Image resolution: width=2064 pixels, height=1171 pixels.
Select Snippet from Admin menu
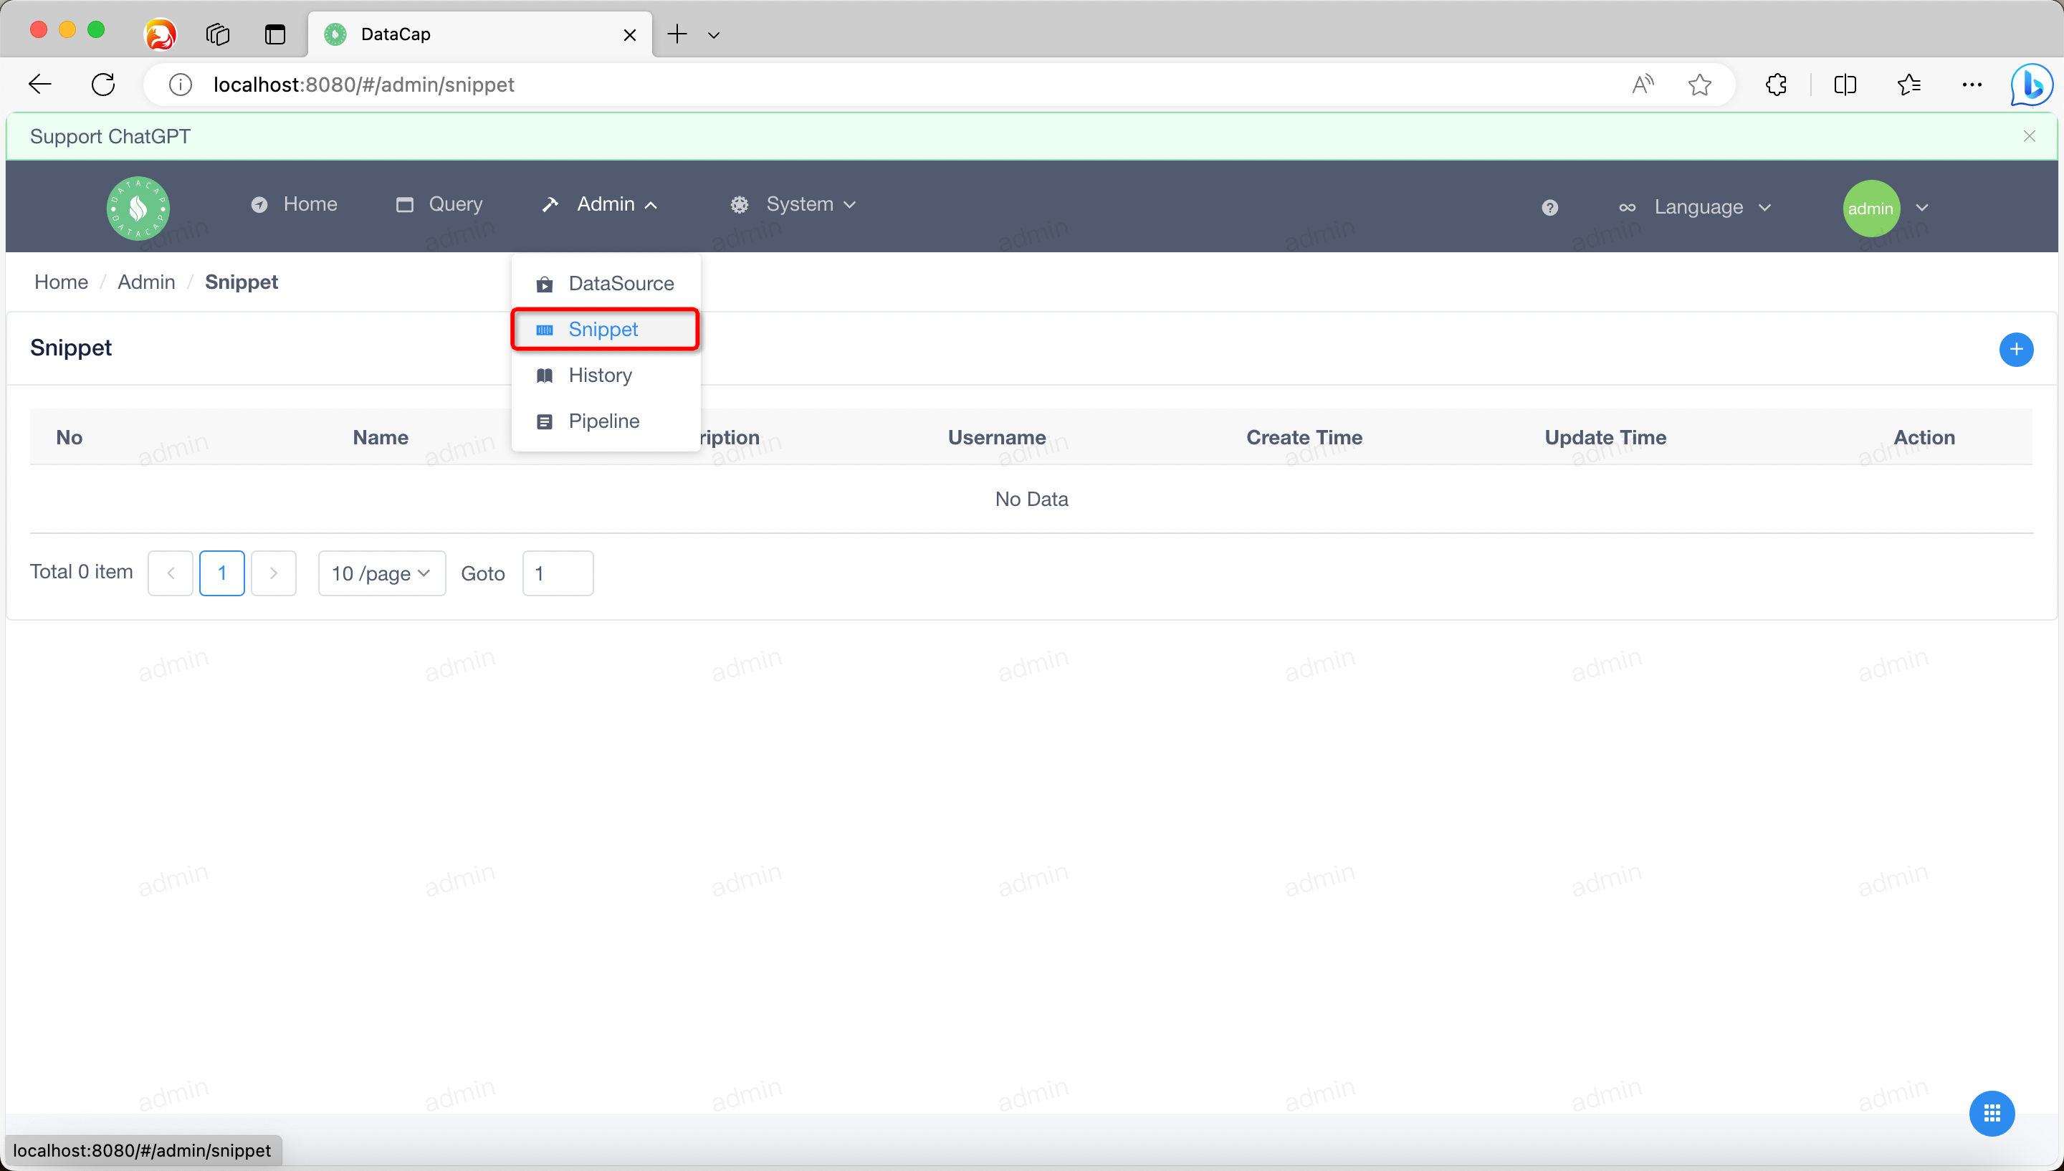click(606, 329)
